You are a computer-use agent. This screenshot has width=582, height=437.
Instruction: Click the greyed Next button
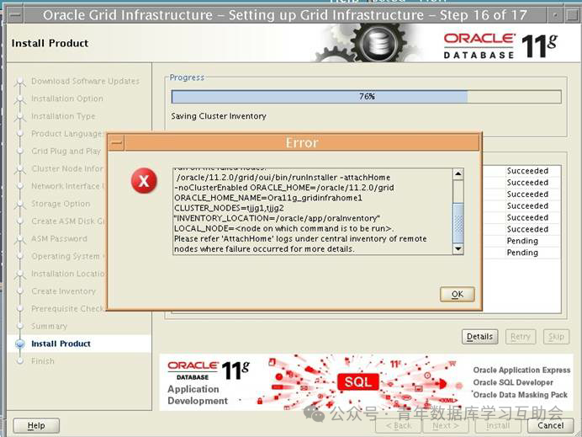click(x=446, y=425)
